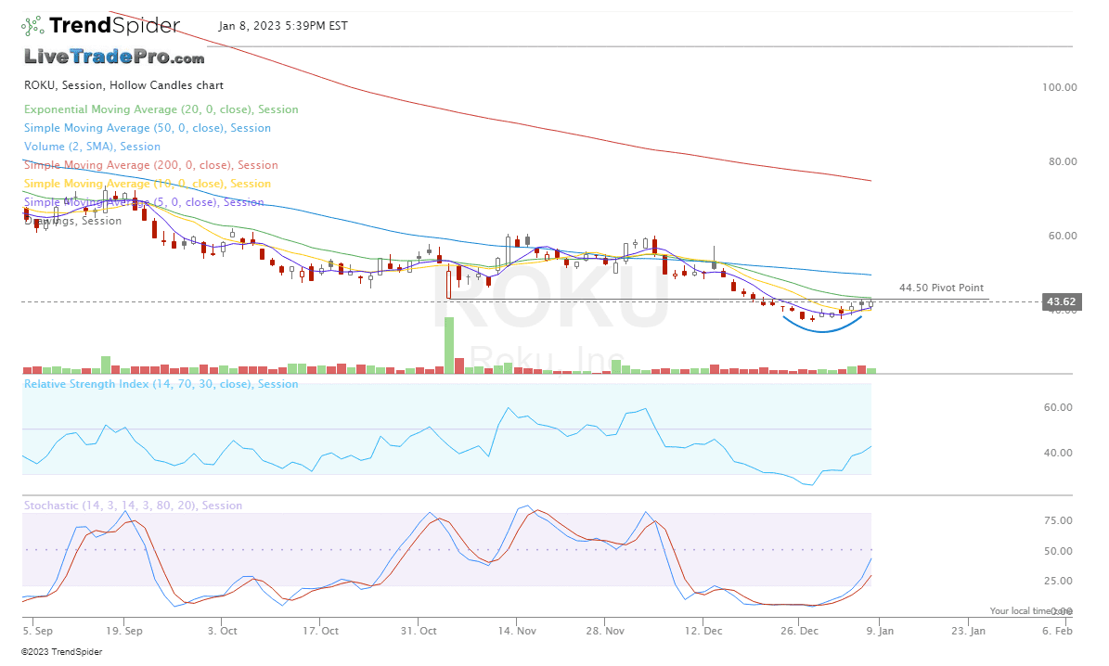The height and width of the screenshot is (666, 1109).
Task: Select the Exponential Moving Average (20) legend entry
Action: [x=161, y=109]
